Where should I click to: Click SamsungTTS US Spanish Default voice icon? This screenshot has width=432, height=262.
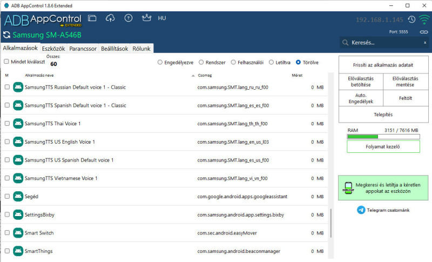(x=18, y=160)
